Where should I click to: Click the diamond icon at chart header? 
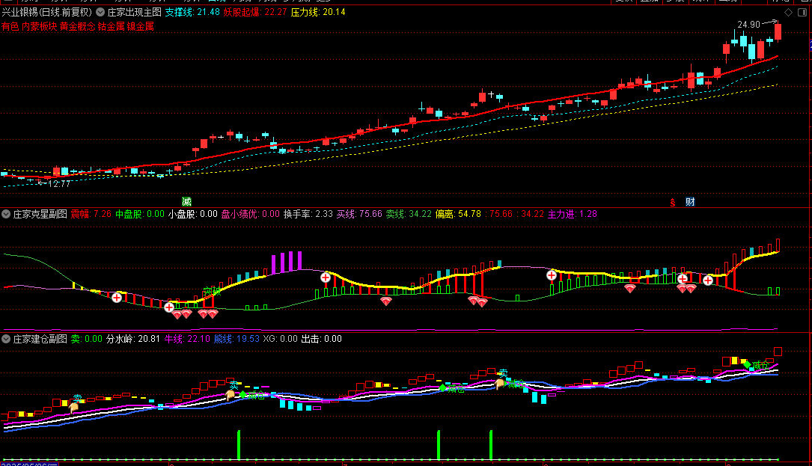(788, 13)
